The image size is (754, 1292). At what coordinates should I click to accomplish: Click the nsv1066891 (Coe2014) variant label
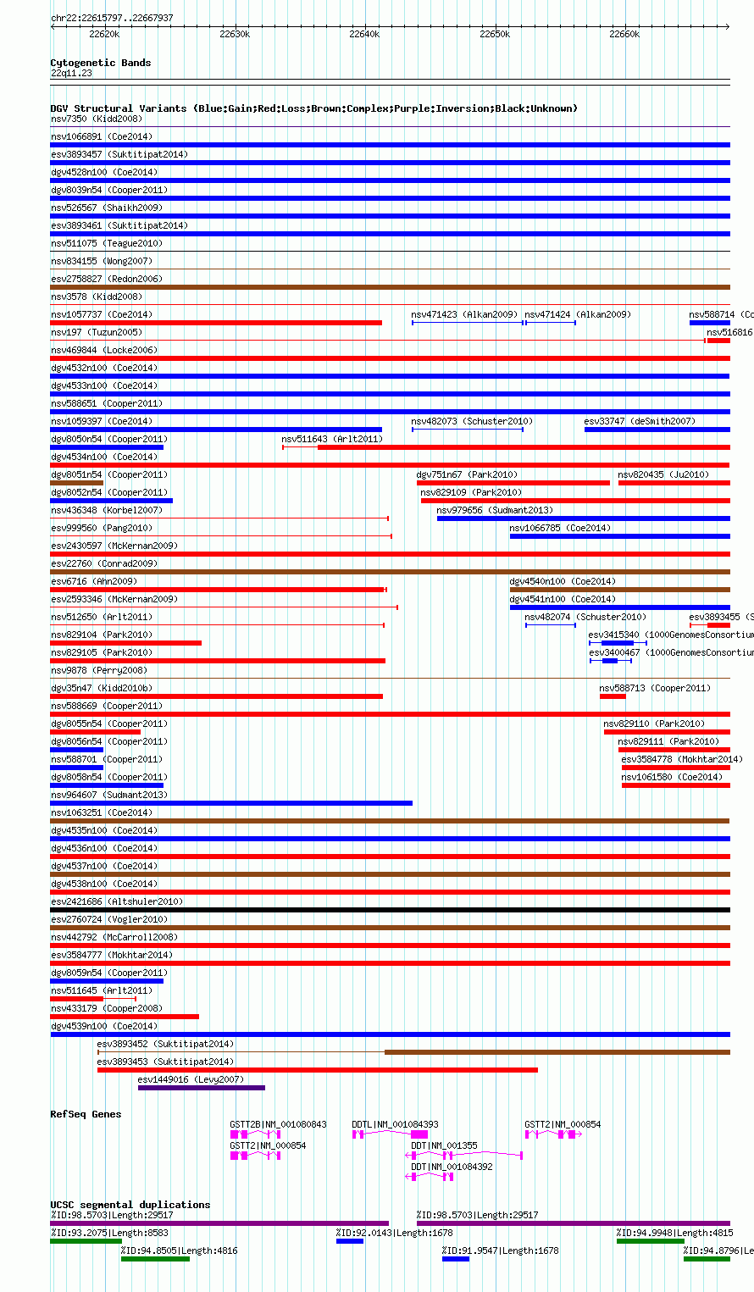(x=102, y=136)
